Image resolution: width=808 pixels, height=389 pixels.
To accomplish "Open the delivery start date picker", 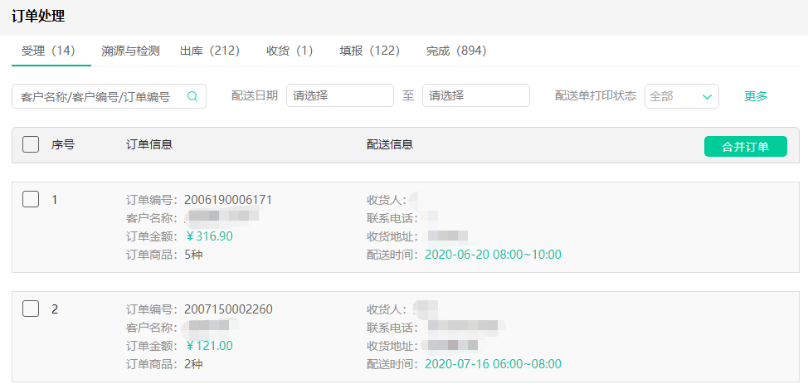I will (x=339, y=96).
